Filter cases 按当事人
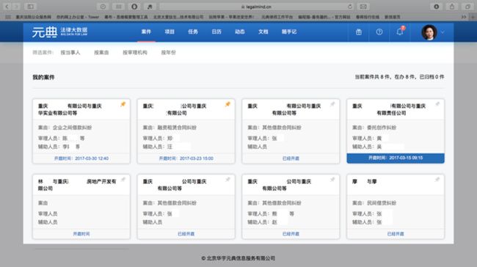 (x=70, y=53)
